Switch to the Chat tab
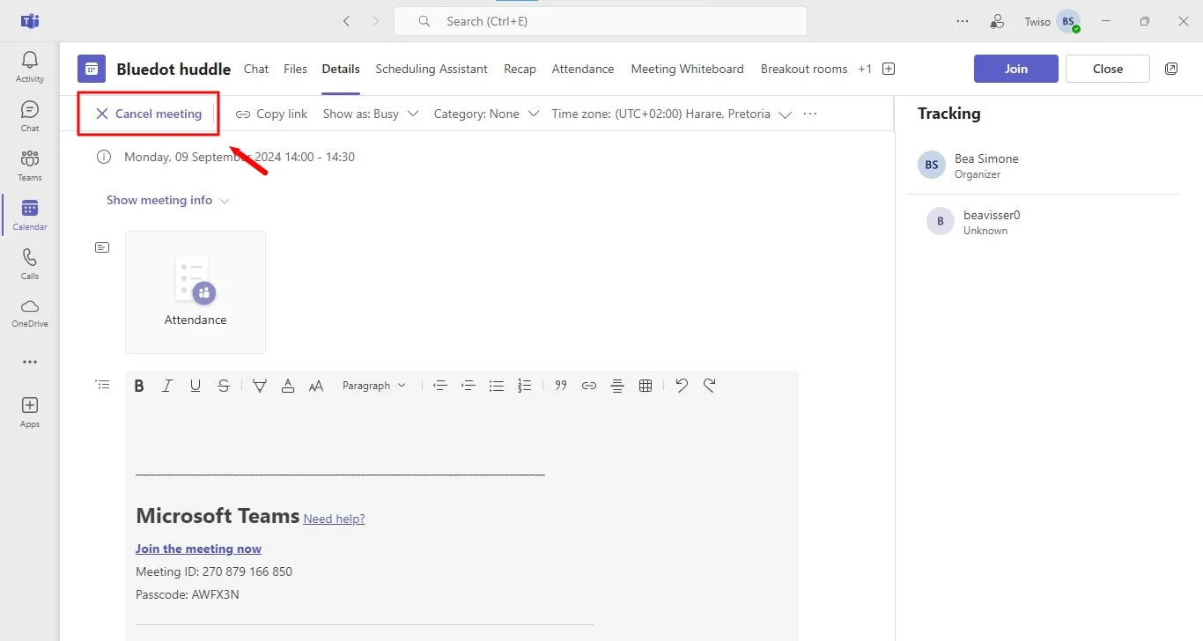 click(256, 69)
